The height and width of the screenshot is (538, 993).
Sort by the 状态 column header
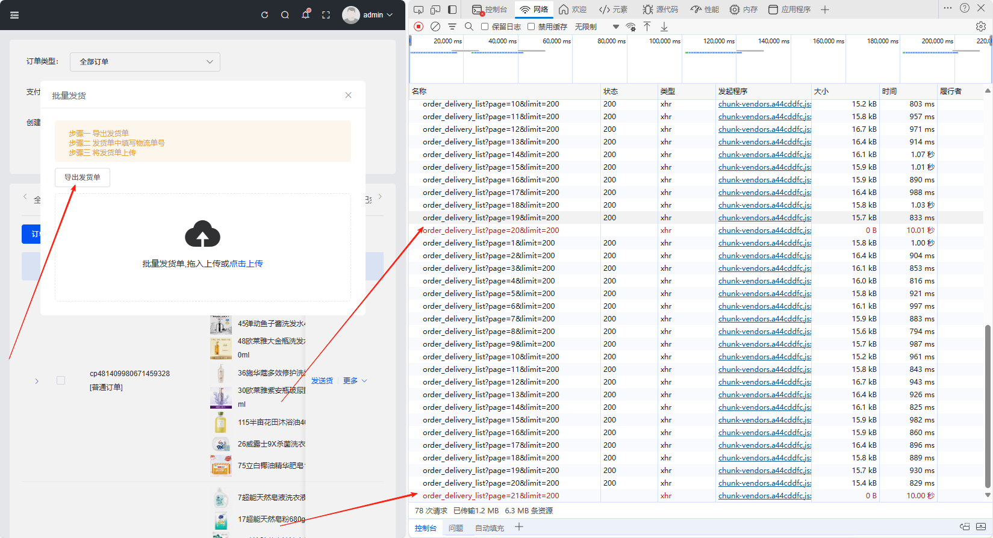pos(629,91)
